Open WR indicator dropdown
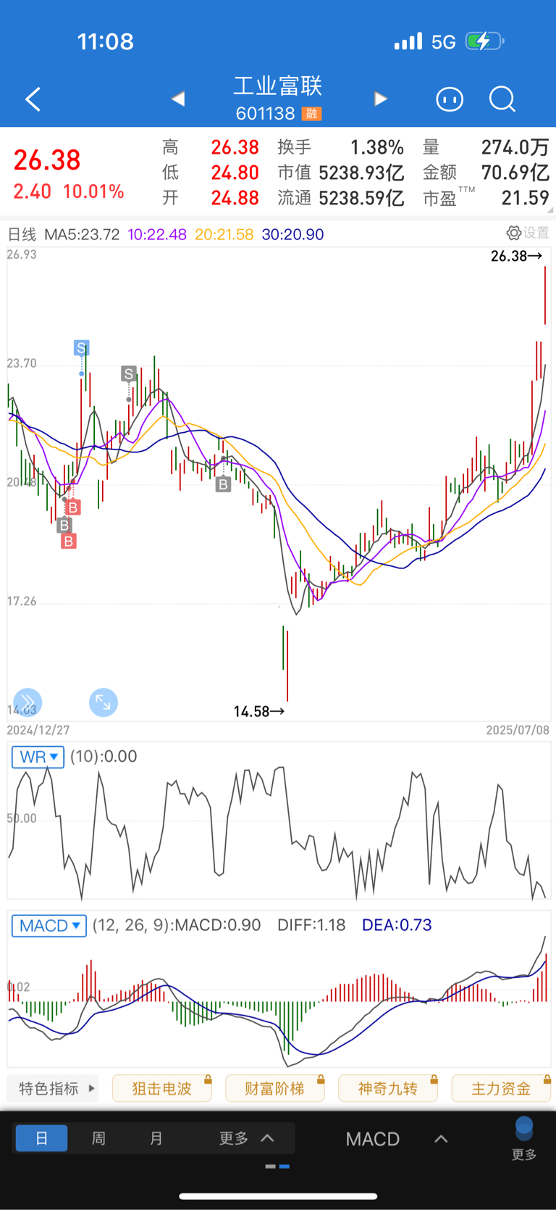The width and height of the screenshot is (556, 1210). point(38,757)
